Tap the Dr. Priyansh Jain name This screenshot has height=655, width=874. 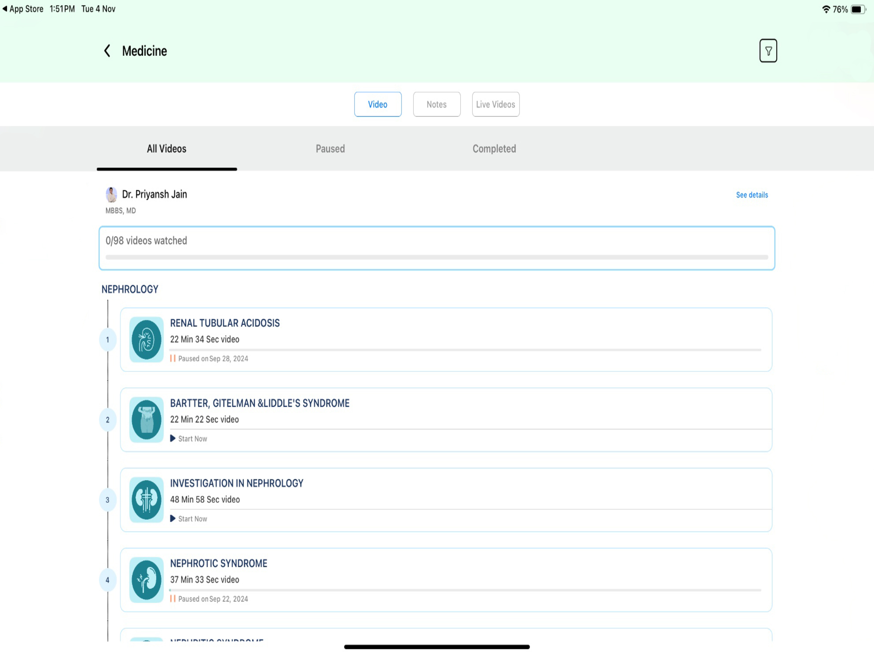[154, 194]
